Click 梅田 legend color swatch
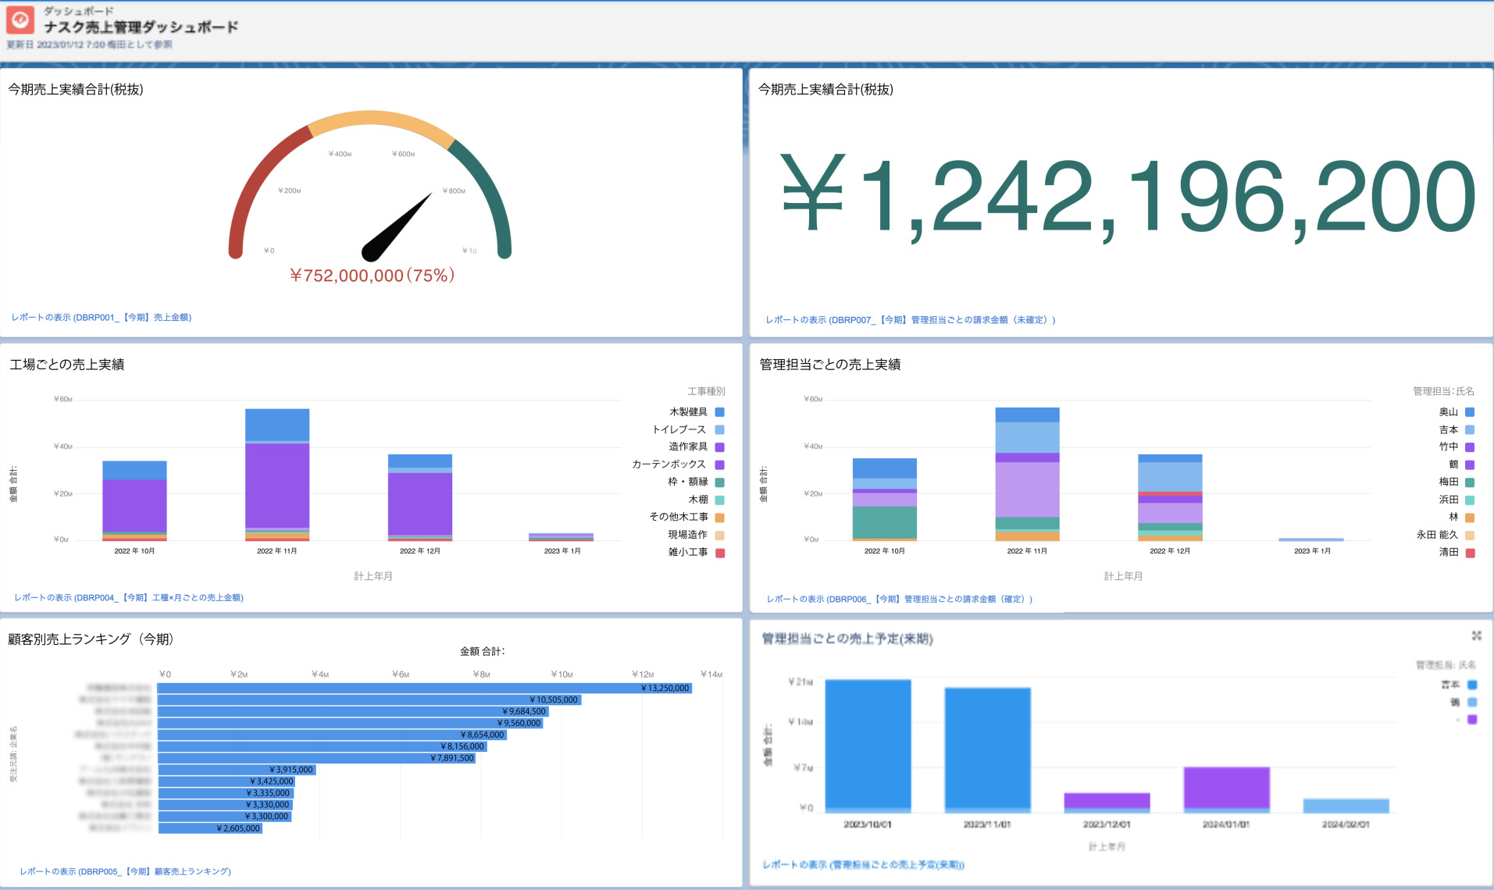Viewport: 1494px width, 890px height. tap(1470, 482)
